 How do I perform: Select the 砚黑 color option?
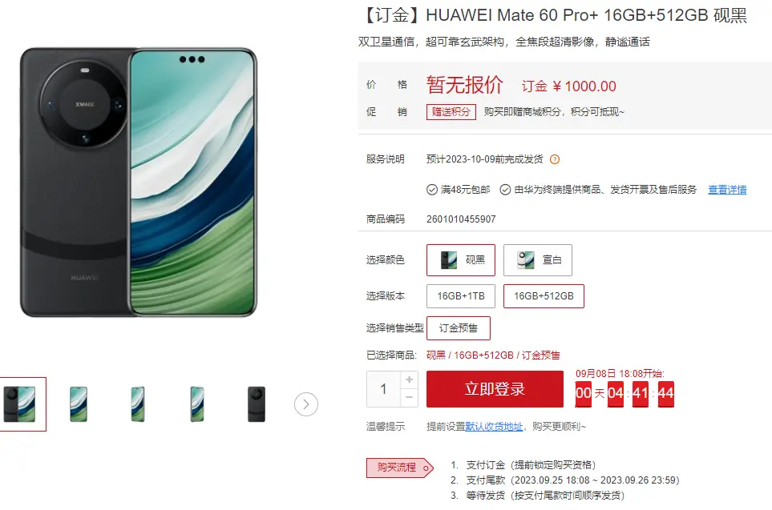(461, 259)
